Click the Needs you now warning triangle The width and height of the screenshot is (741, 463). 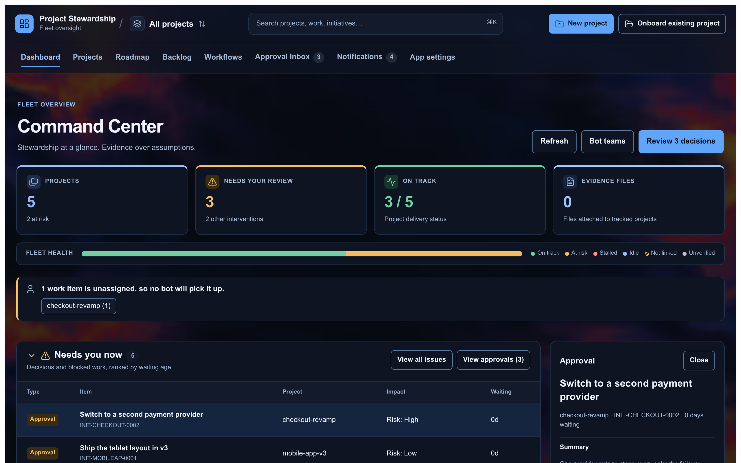(x=45, y=356)
